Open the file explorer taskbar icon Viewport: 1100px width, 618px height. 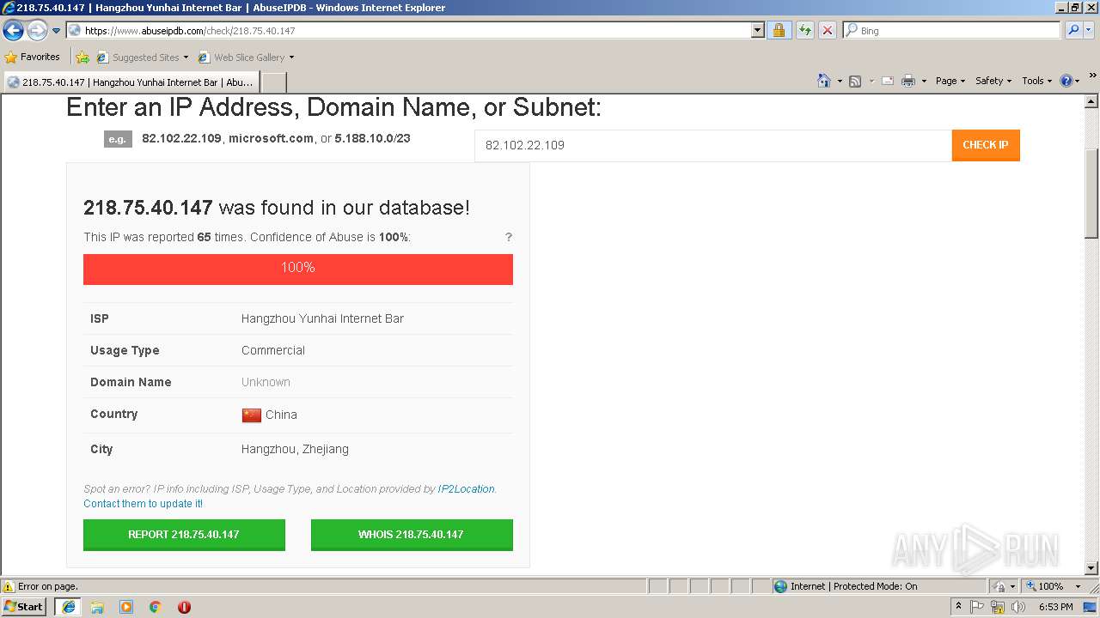[x=97, y=607]
